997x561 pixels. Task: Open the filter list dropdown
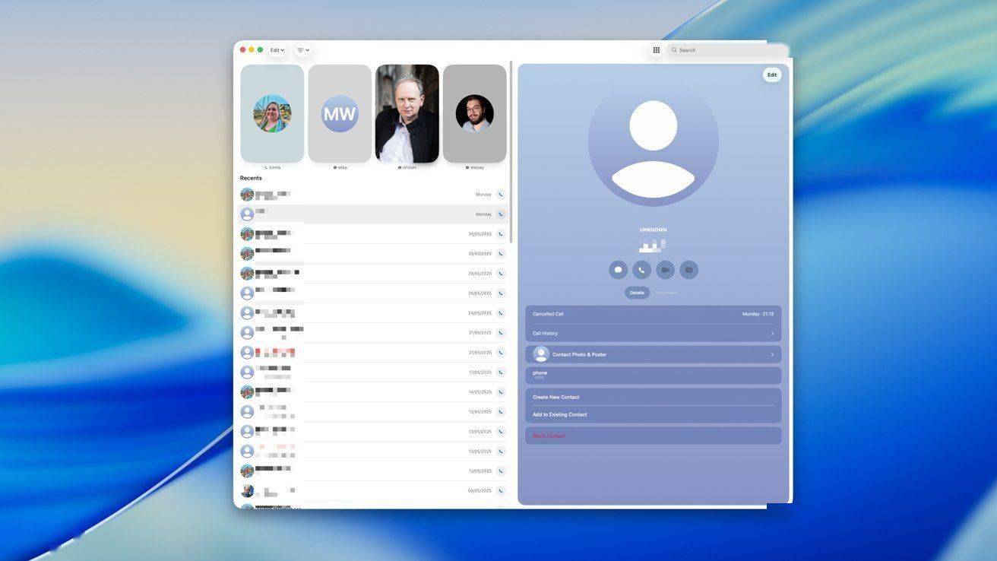(x=303, y=50)
